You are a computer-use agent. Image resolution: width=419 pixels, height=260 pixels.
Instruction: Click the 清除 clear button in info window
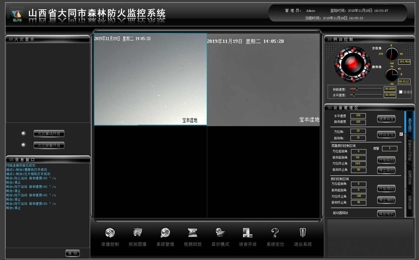coord(73,253)
